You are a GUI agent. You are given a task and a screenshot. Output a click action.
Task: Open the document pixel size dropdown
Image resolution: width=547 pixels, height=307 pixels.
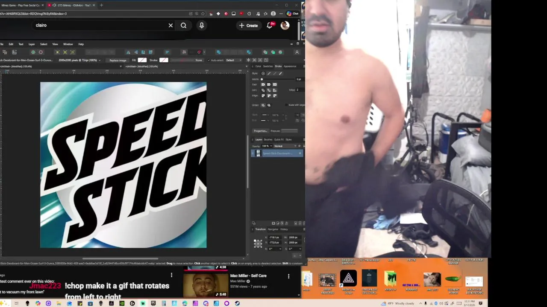tap(79, 60)
